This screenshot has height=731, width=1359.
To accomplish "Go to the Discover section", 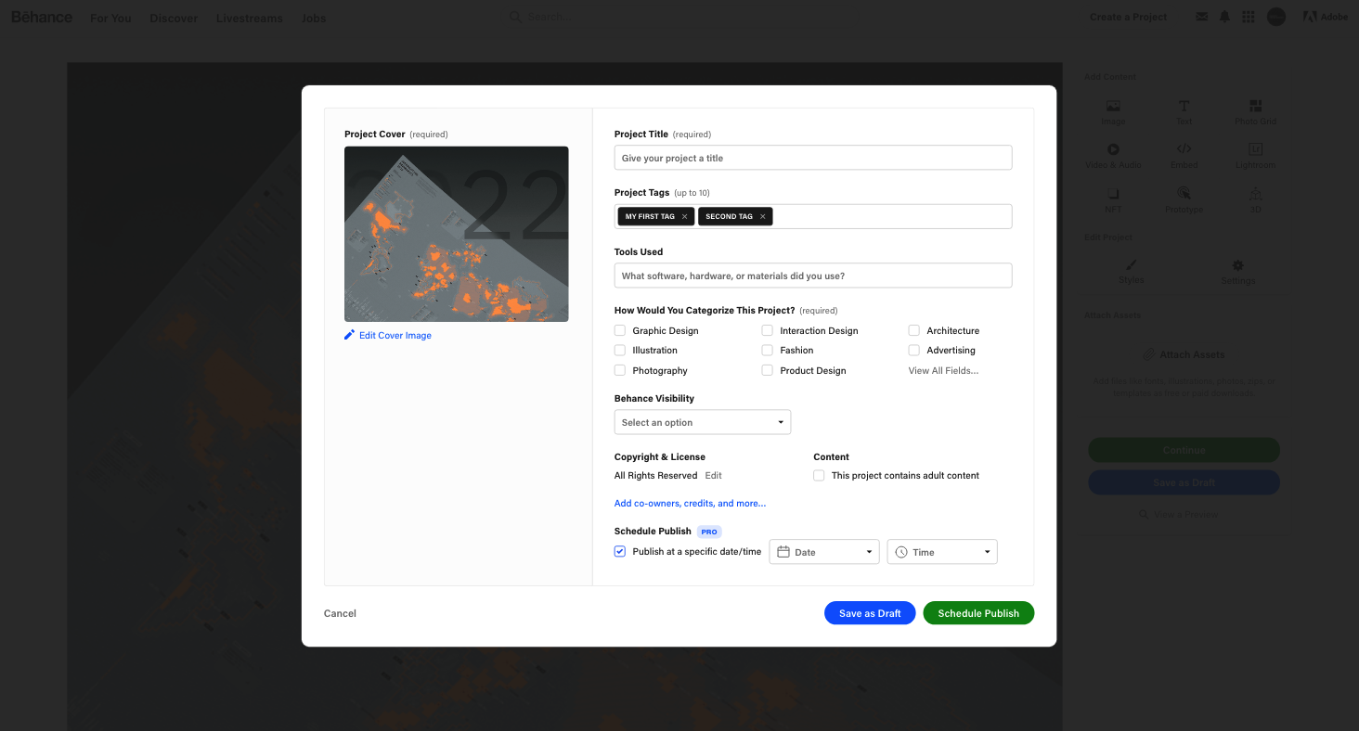I will click(x=174, y=18).
